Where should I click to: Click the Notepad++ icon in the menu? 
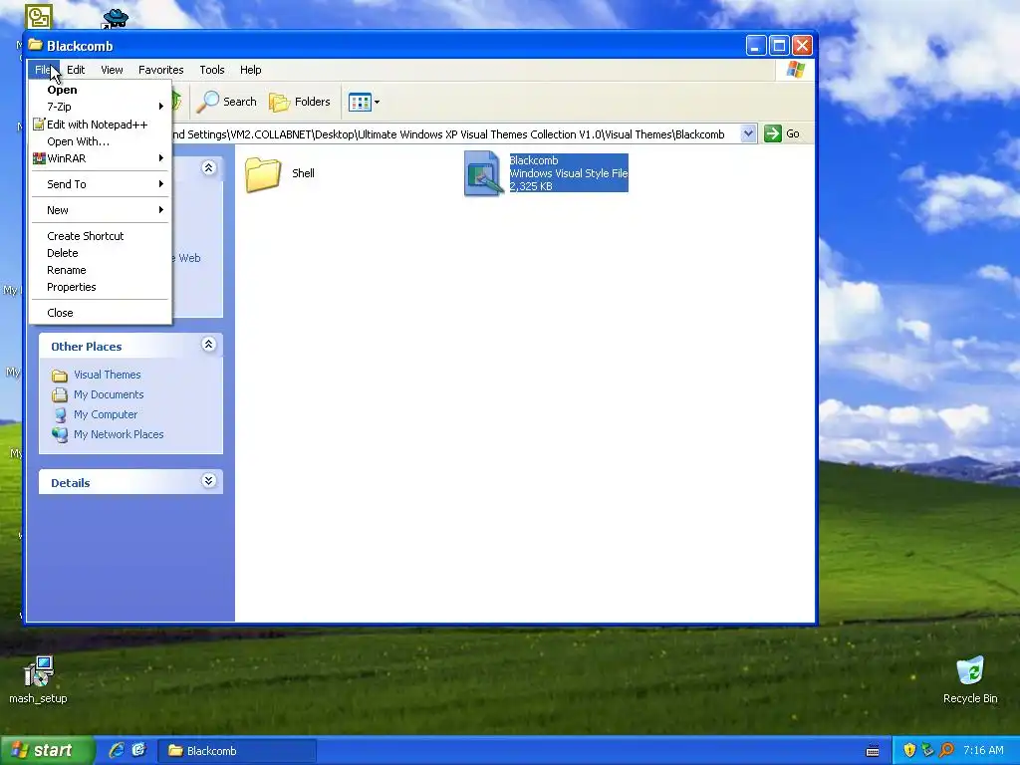coord(39,125)
